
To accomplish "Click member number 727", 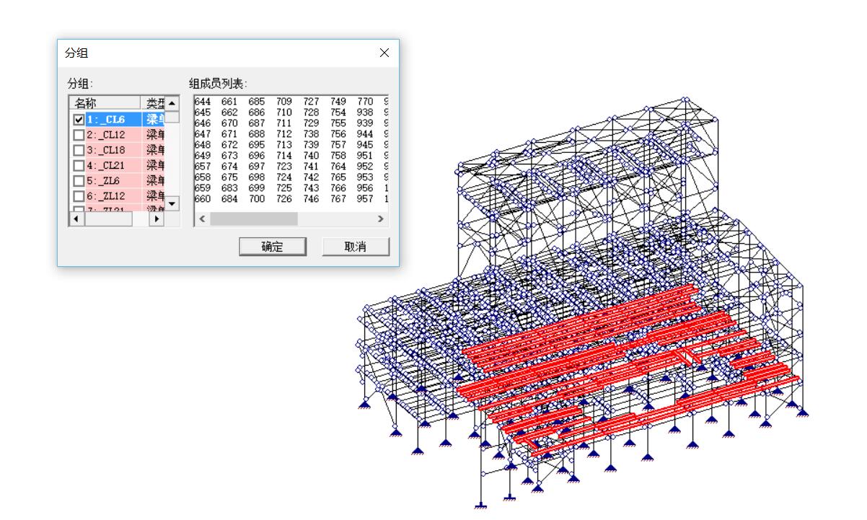I will [311, 102].
